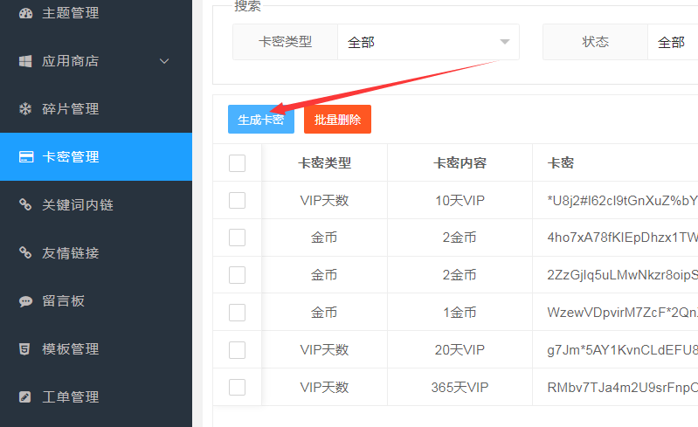The width and height of the screenshot is (698, 427).
Task: Expand the 应用商店 submenu chevron
Action: click(x=164, y=61)
